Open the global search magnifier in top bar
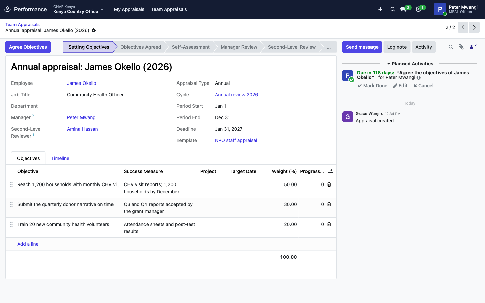485x303 pixels. click(393, 9)
